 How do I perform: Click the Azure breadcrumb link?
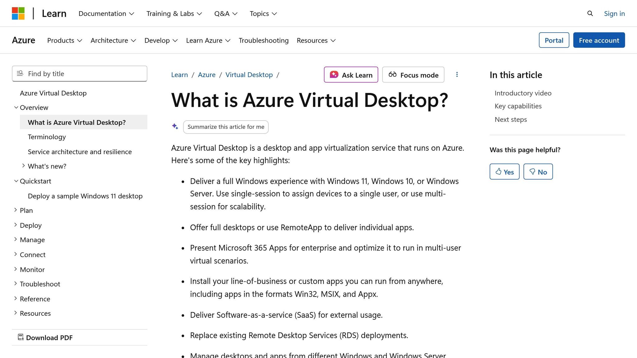[x=207, y=75]
